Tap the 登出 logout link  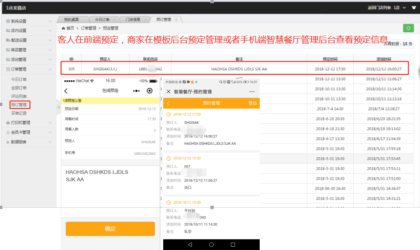252,103
